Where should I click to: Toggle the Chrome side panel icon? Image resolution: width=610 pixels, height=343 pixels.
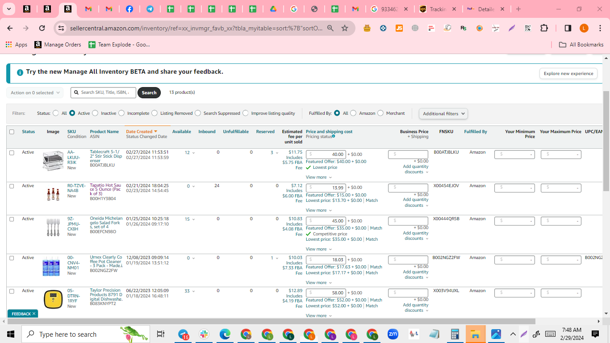[568, 28]
